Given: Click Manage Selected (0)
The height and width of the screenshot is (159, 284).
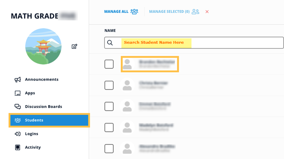Looking at the screenshot, I should pyautogui.click(x=174, y=12).
